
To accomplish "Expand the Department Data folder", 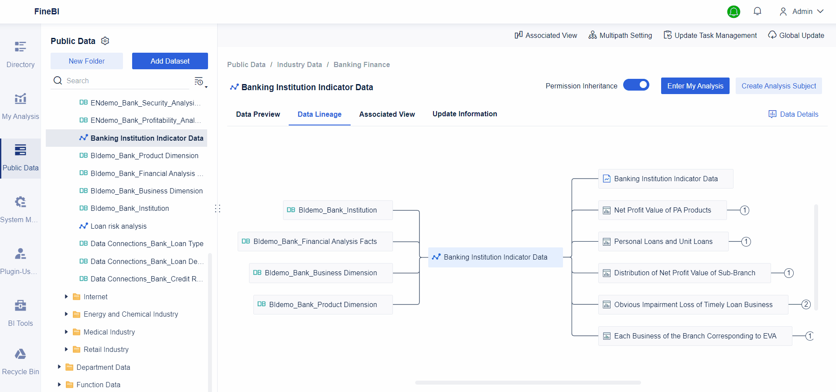I will tap(59, 367).
